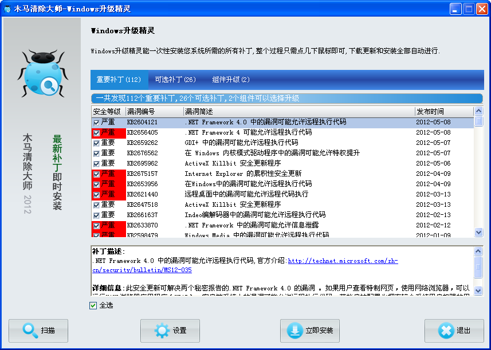This screenshot has height=350, width=491.
Task: Click the patch list scrollbar thumb
Action: point(478,121)
